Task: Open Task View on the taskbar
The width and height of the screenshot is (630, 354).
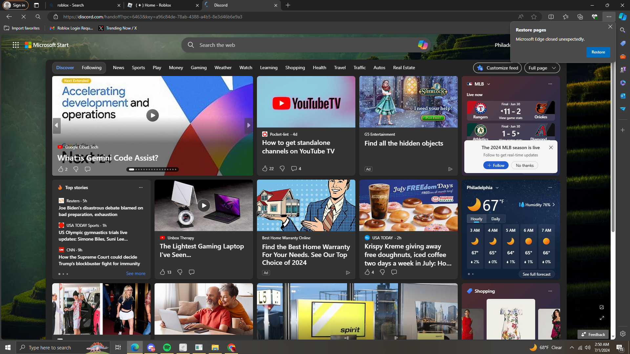Action: click(x=118, y=347)
